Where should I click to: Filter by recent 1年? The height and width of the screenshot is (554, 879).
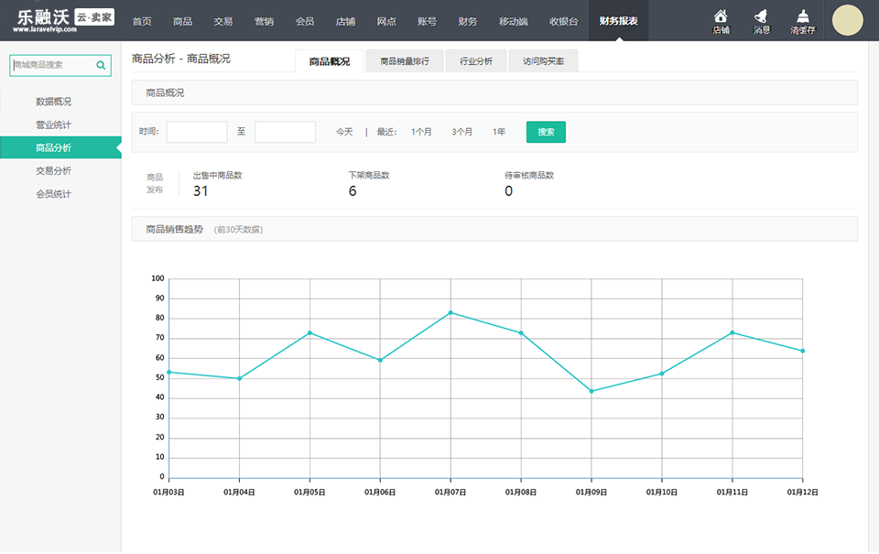tap(499, 132)
